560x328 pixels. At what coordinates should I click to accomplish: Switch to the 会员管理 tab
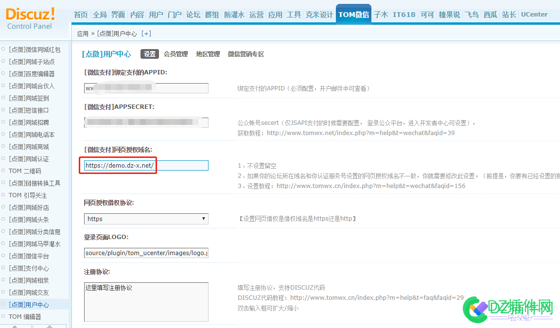pyautogui.click(x=176, y=54)
